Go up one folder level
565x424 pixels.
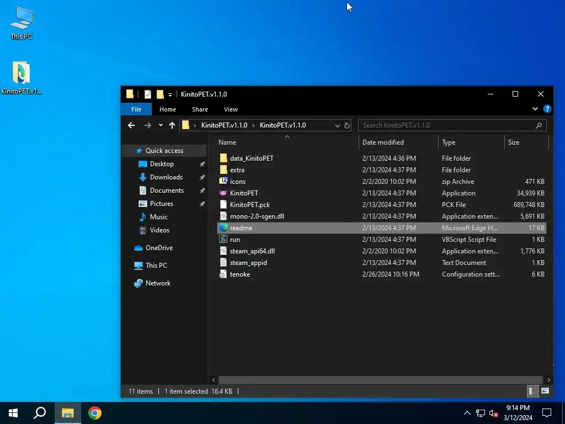(172, 125)
